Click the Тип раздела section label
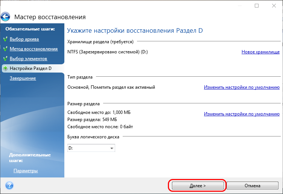Image resolution: width=283 pixels, height=194 pixels. tap(80, 77)
